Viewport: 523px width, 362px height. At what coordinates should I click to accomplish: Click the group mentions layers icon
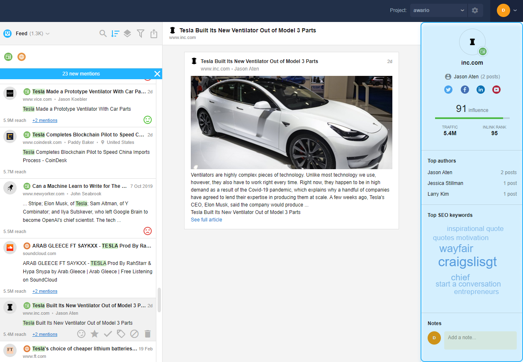(127, 34)
